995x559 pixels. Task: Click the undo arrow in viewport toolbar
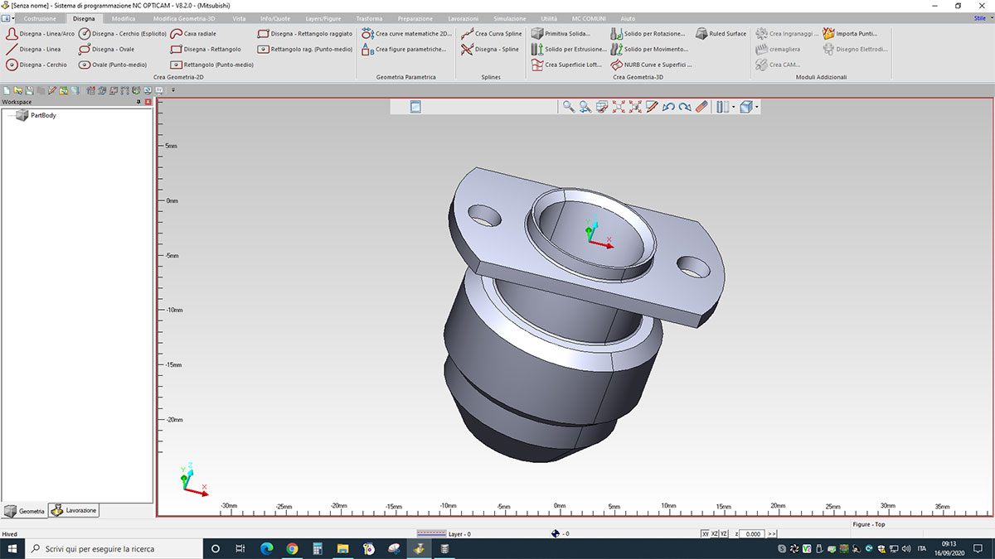668,107
